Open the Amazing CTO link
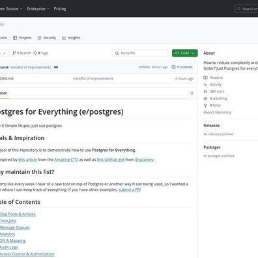This screenshot has height=258, width=258. click(x=66, y=160)
